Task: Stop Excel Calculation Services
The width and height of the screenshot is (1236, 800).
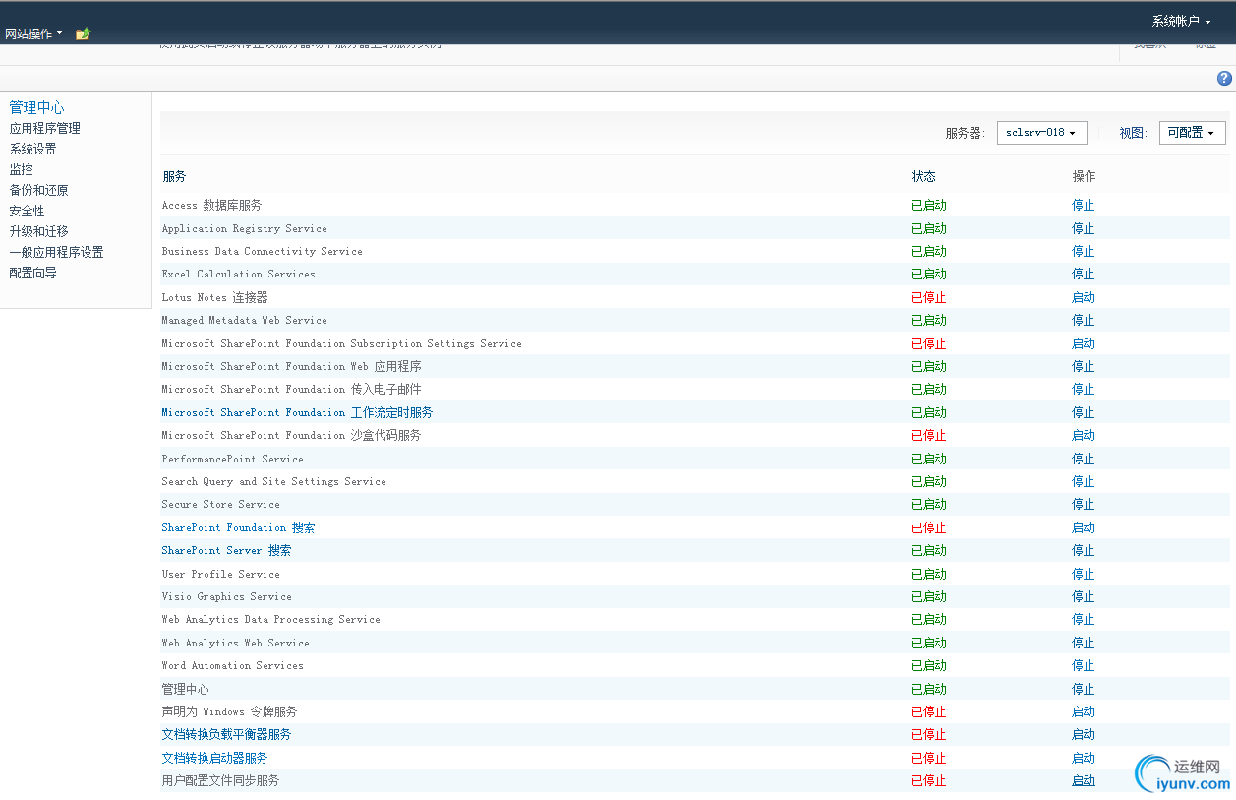Action: tap(1083, 274)
